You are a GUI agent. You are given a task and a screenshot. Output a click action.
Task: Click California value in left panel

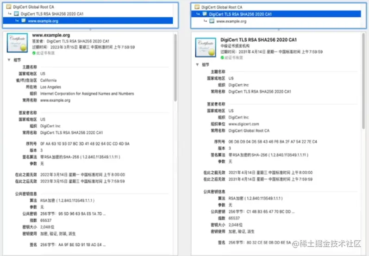click(48, 80)
